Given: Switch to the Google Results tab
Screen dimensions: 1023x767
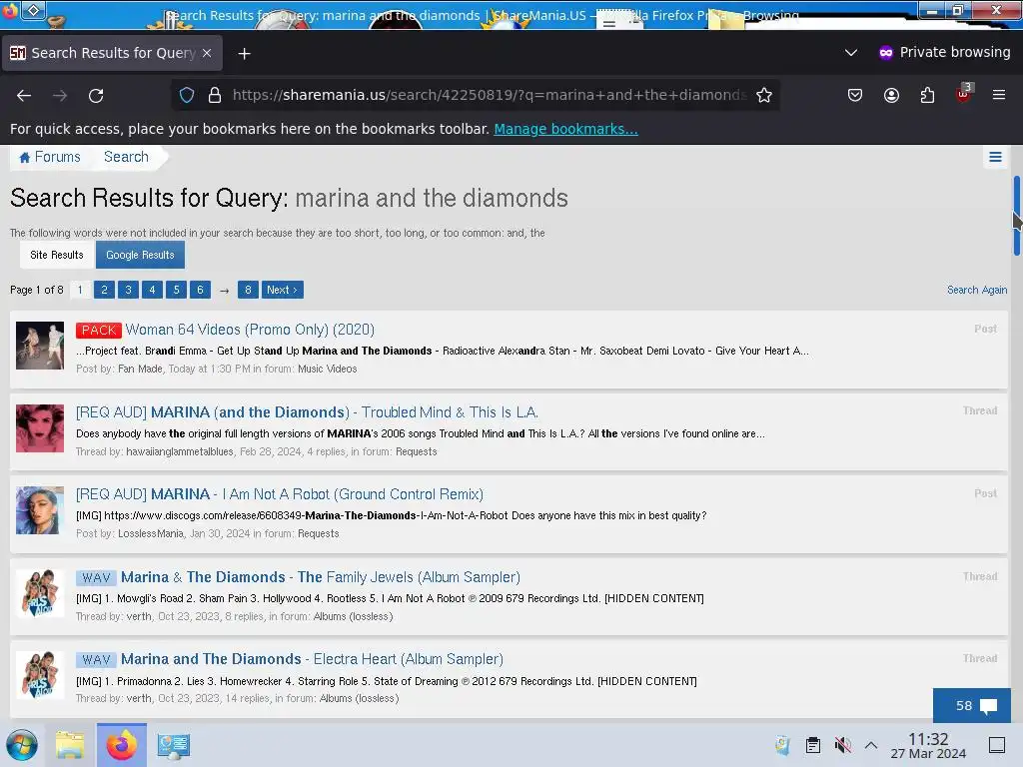Looking at the screenshot, I should [140, 255].
